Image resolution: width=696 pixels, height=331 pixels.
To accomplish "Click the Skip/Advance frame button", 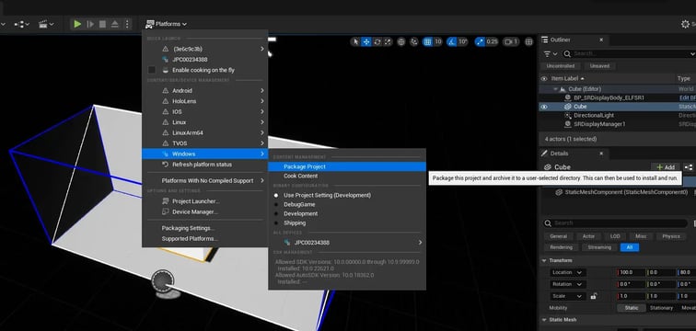I will 90,24.
